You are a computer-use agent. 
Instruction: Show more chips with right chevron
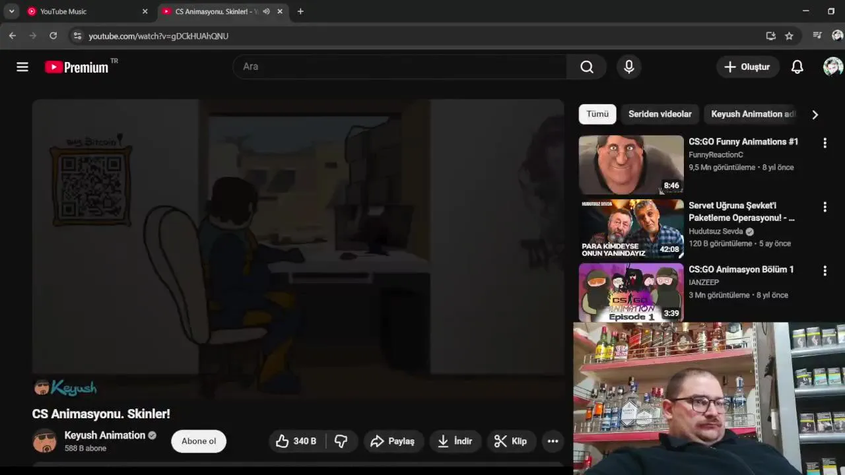pos(815,115)
